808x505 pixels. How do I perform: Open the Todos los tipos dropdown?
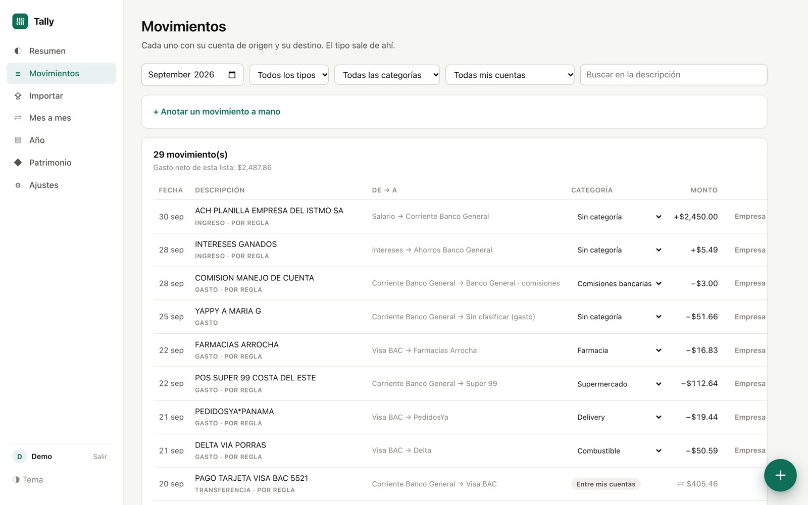click(289, 75)
